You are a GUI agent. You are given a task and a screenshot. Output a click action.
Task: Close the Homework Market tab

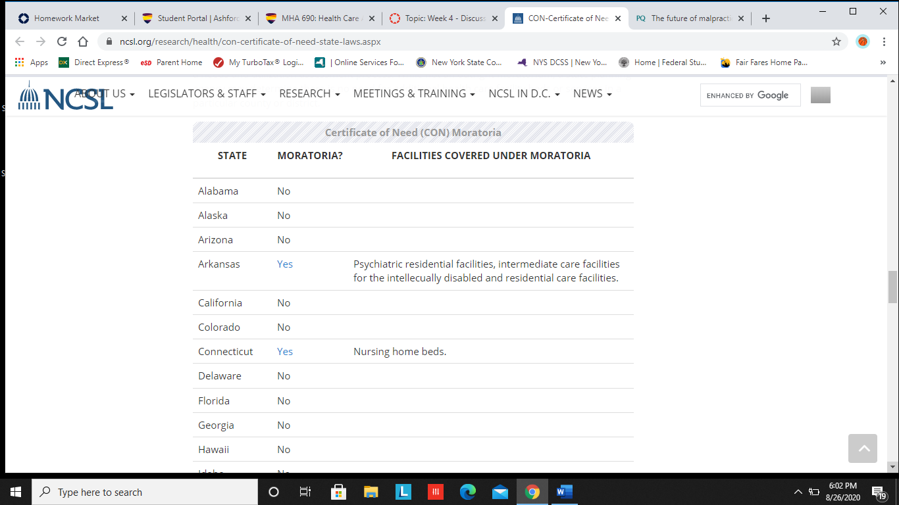124,18
